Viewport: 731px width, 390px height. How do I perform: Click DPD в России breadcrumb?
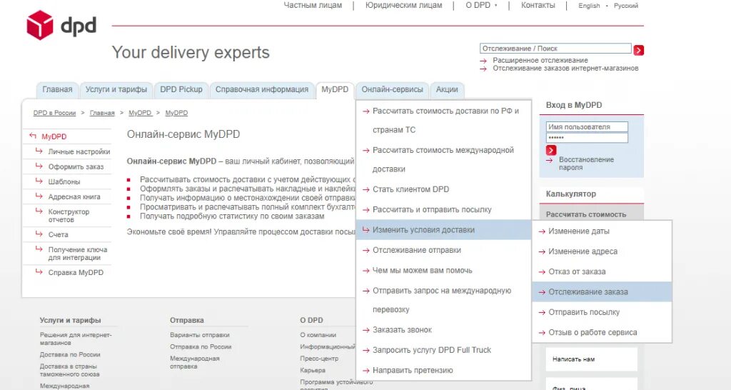(x=54, y=113)
